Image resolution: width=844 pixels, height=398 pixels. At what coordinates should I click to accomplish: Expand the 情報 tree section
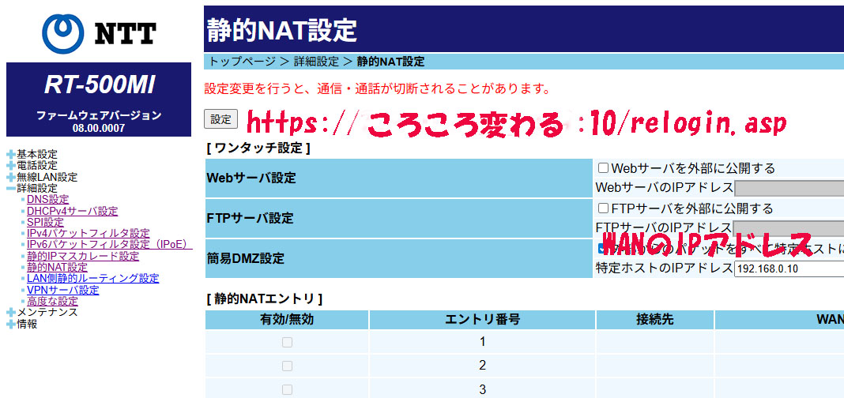[x=11, y=324]
